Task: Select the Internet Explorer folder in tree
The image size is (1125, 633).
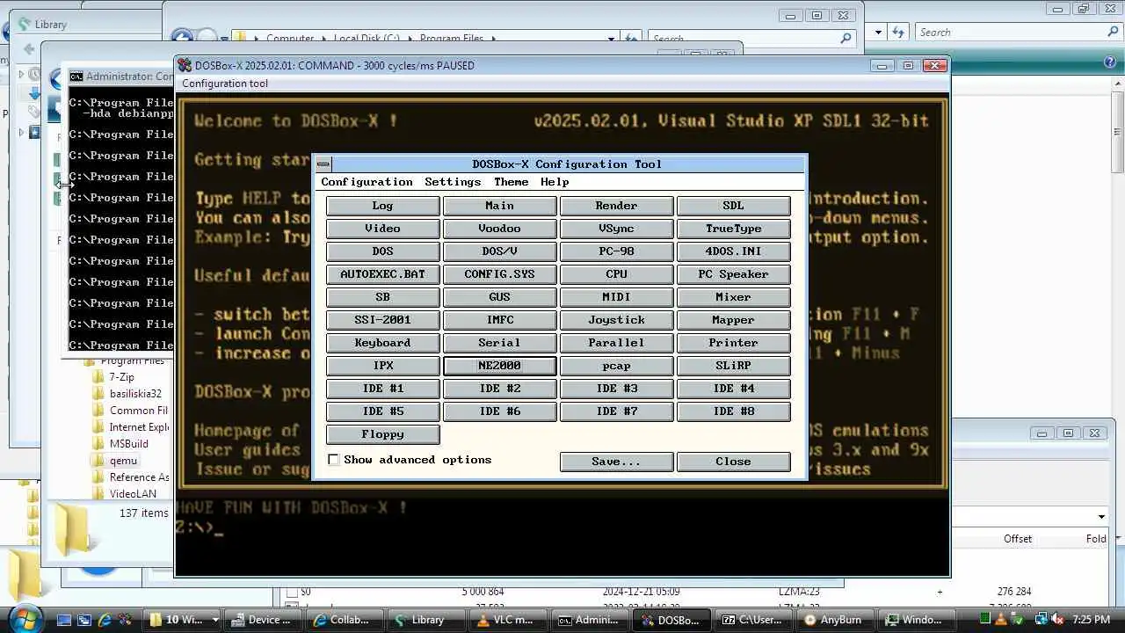Action: (139, 427)
